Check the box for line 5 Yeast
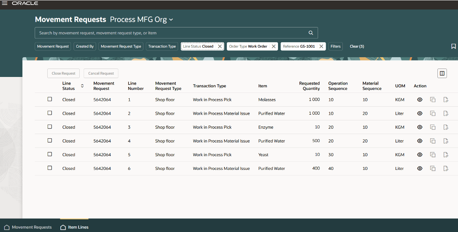Screen dimensions: 458x232 pyautogui.click(x=50, y=154)
